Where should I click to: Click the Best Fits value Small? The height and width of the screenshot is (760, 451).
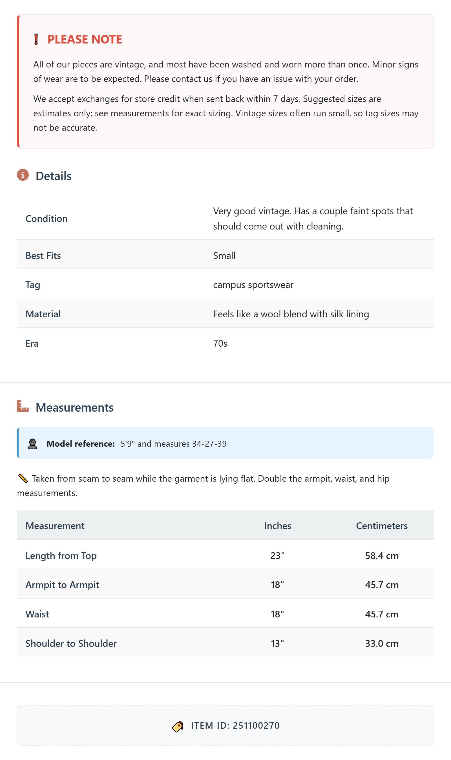[x=224, y=255]
